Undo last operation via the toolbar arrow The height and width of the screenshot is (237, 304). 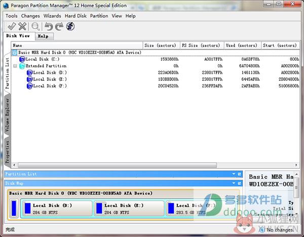[x=49, y=26]
